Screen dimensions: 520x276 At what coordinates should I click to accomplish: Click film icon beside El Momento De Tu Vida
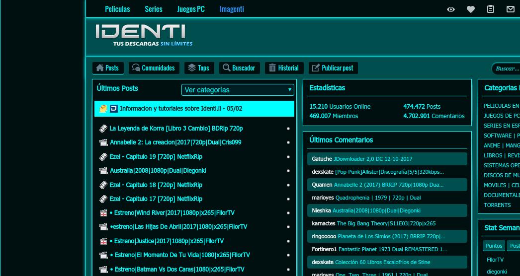pyautogui.click(x=103, y=255)
